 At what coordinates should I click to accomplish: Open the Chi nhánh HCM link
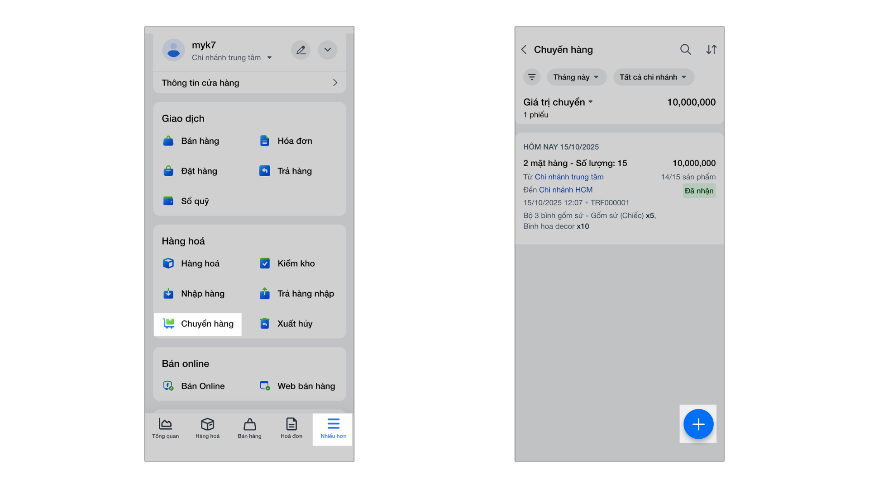click(565, 190)
